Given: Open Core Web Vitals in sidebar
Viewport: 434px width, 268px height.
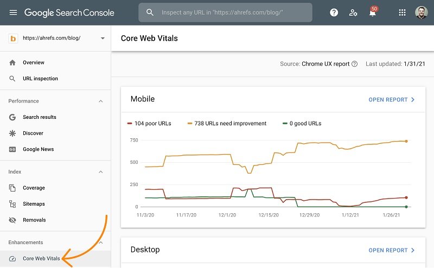Looking at the screenshot, I should coord(41,258).
